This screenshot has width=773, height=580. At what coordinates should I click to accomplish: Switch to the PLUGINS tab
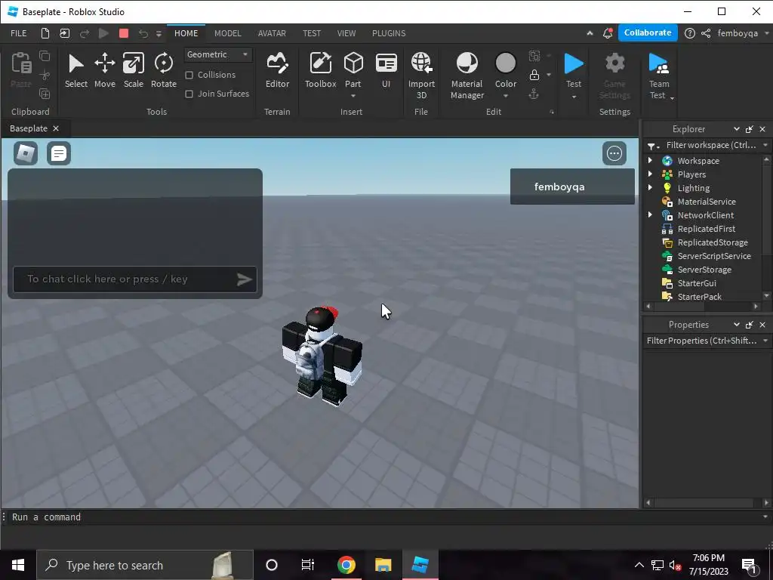[x=389, y=33]
